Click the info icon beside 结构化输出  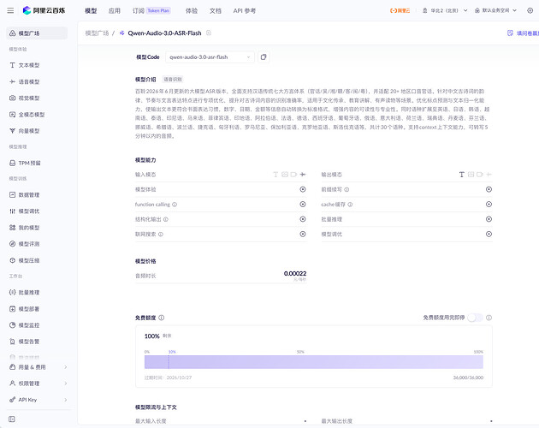click(166, 219)
